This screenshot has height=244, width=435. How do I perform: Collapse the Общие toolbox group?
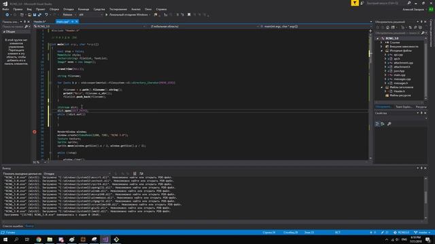4,32
